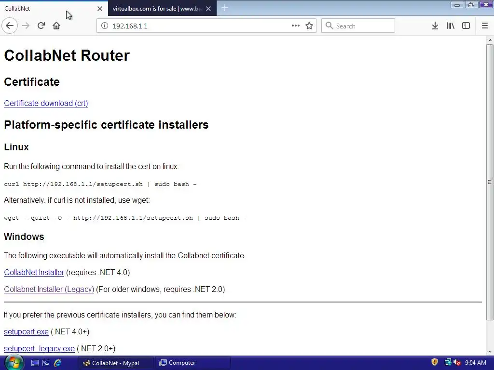Minimize the browser window
494x370 pixels.
pyautogui.click(x=457, y=4)
